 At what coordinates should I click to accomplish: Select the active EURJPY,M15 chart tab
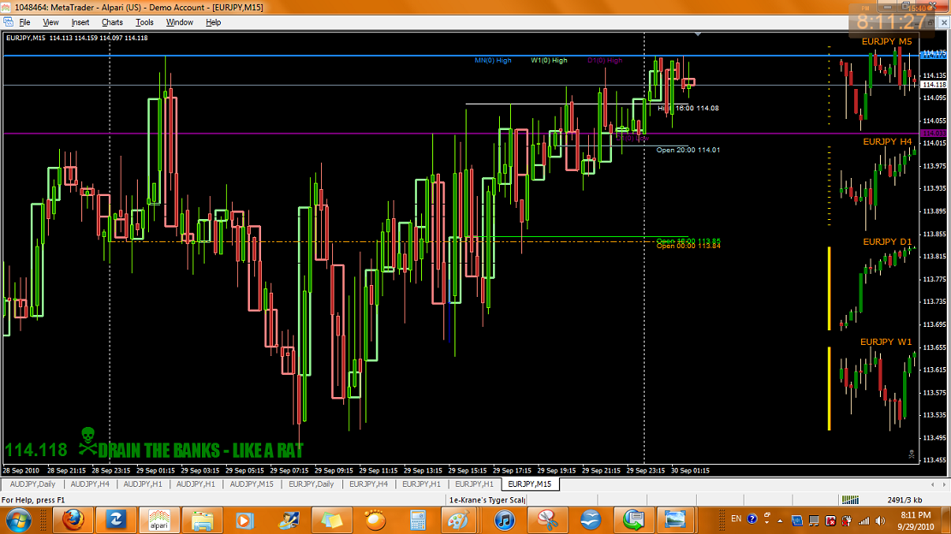530,484
